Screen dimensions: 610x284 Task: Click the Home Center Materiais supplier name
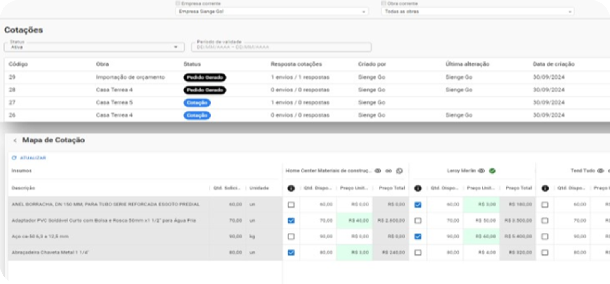pos(328,171)
